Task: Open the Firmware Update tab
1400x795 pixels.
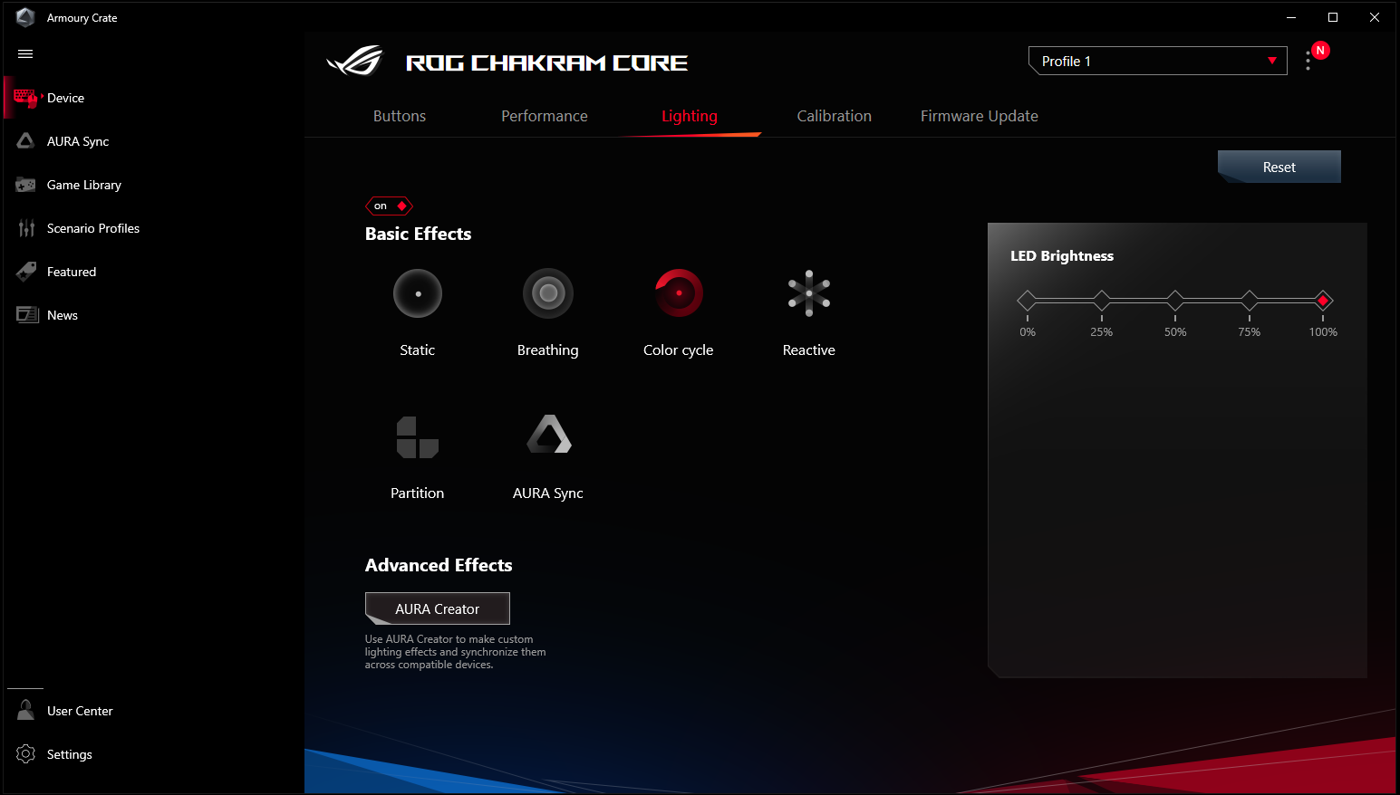Action: (x=980, y=116)
